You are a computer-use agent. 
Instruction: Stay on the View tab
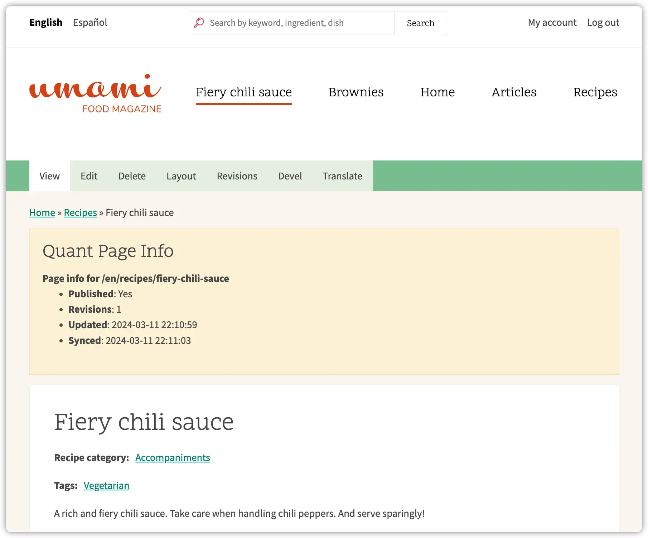click(49, 176)
